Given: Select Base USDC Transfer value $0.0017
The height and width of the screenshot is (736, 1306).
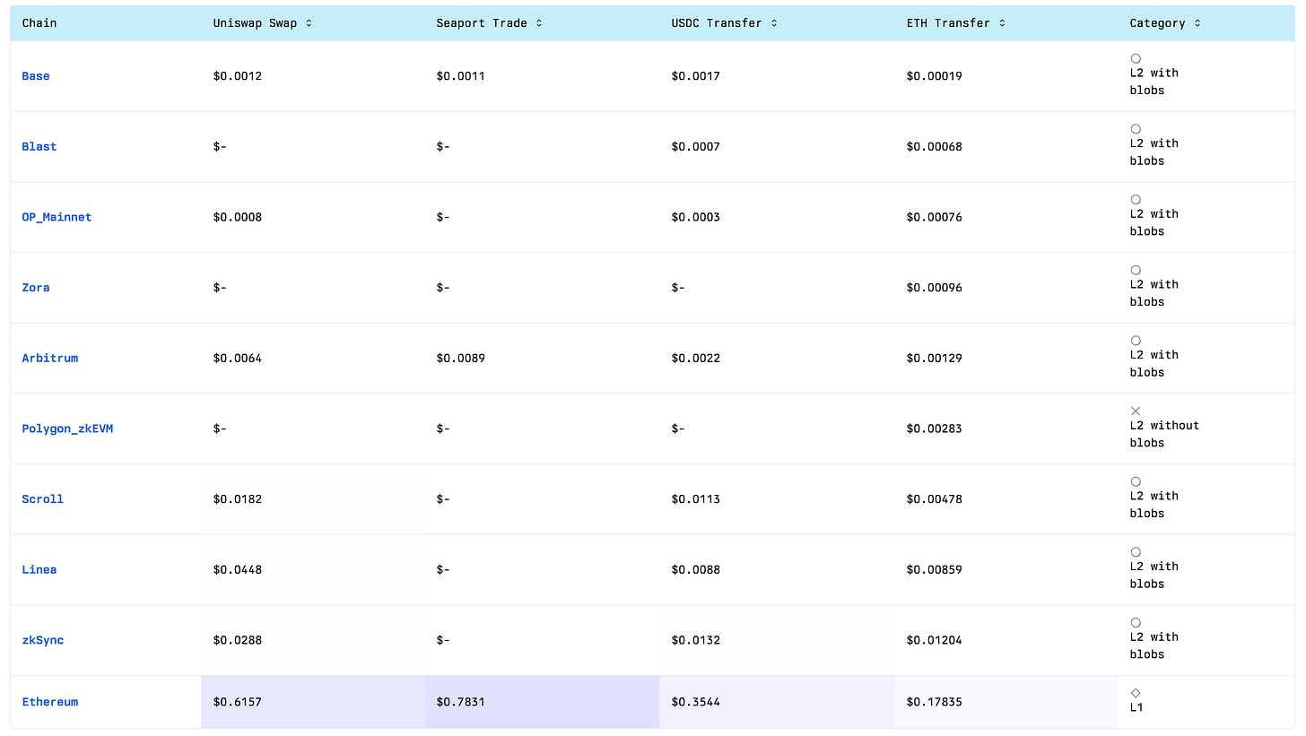Looking at the screenshot, I should [x=696, y=76].
